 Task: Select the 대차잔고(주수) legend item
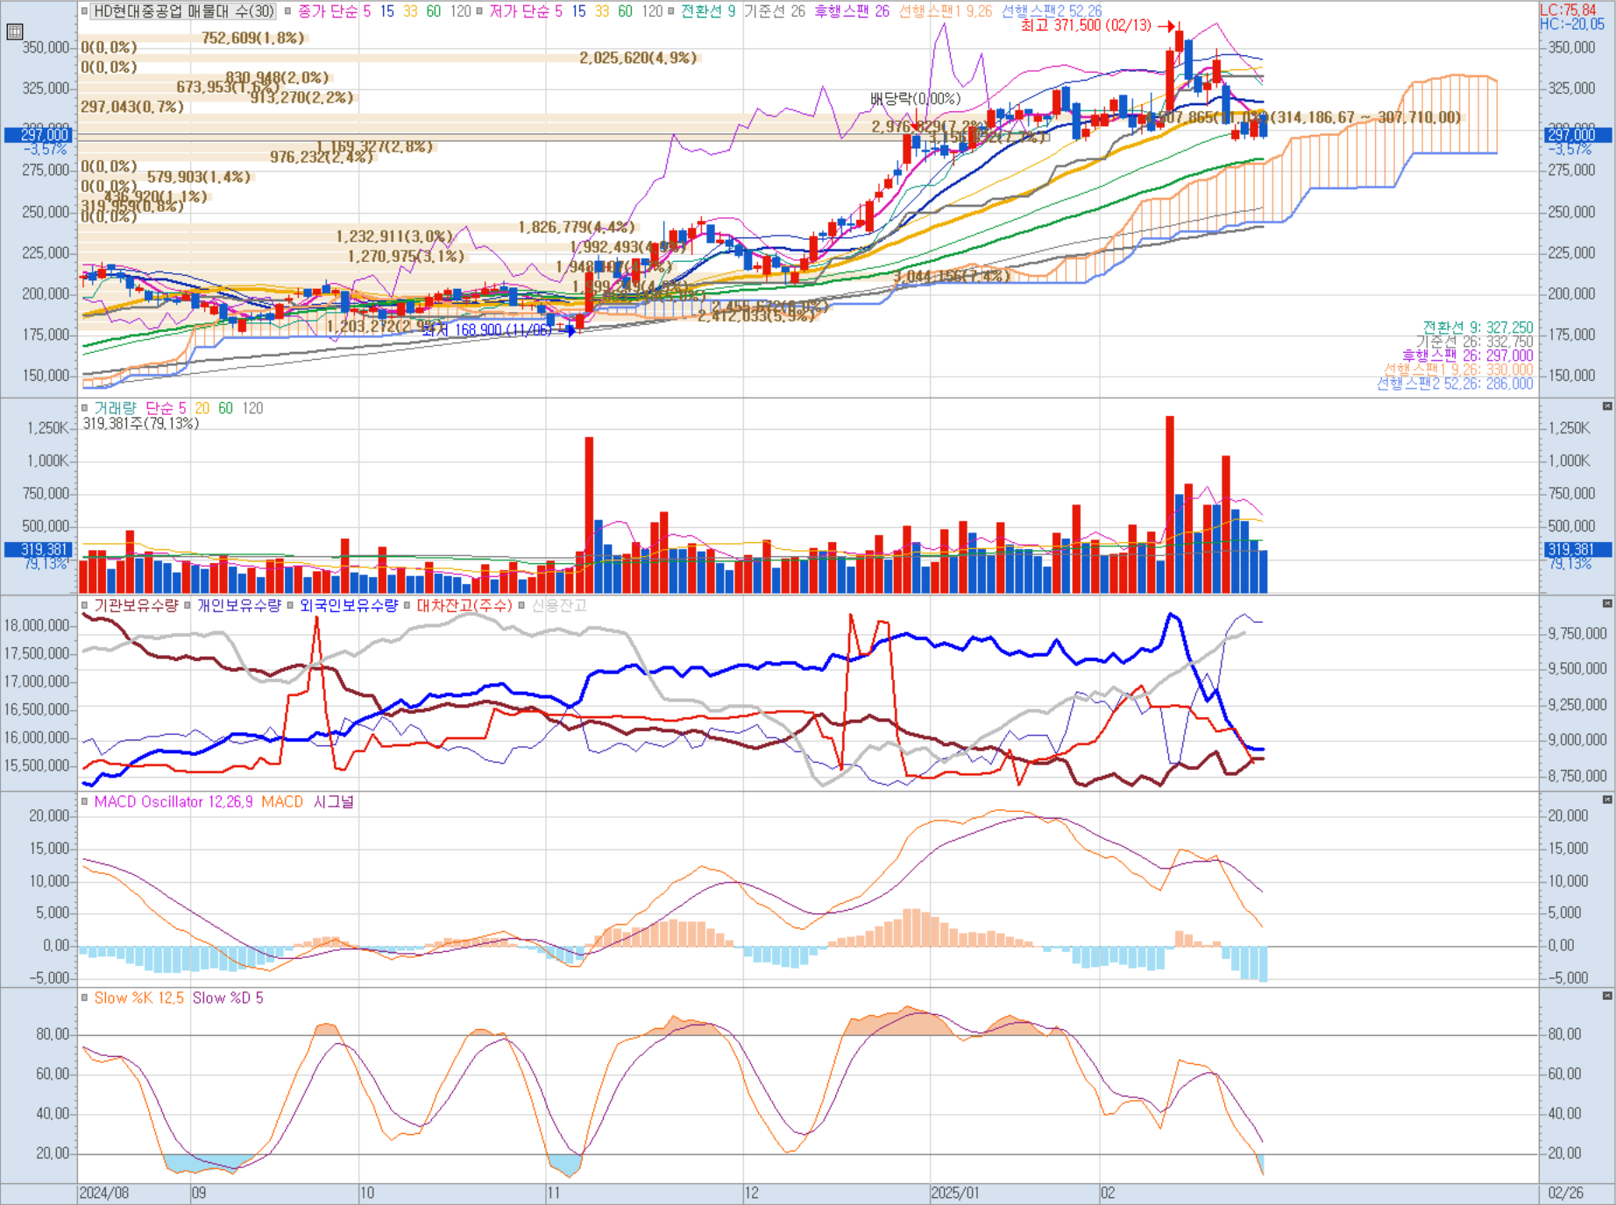coord(464,605)
